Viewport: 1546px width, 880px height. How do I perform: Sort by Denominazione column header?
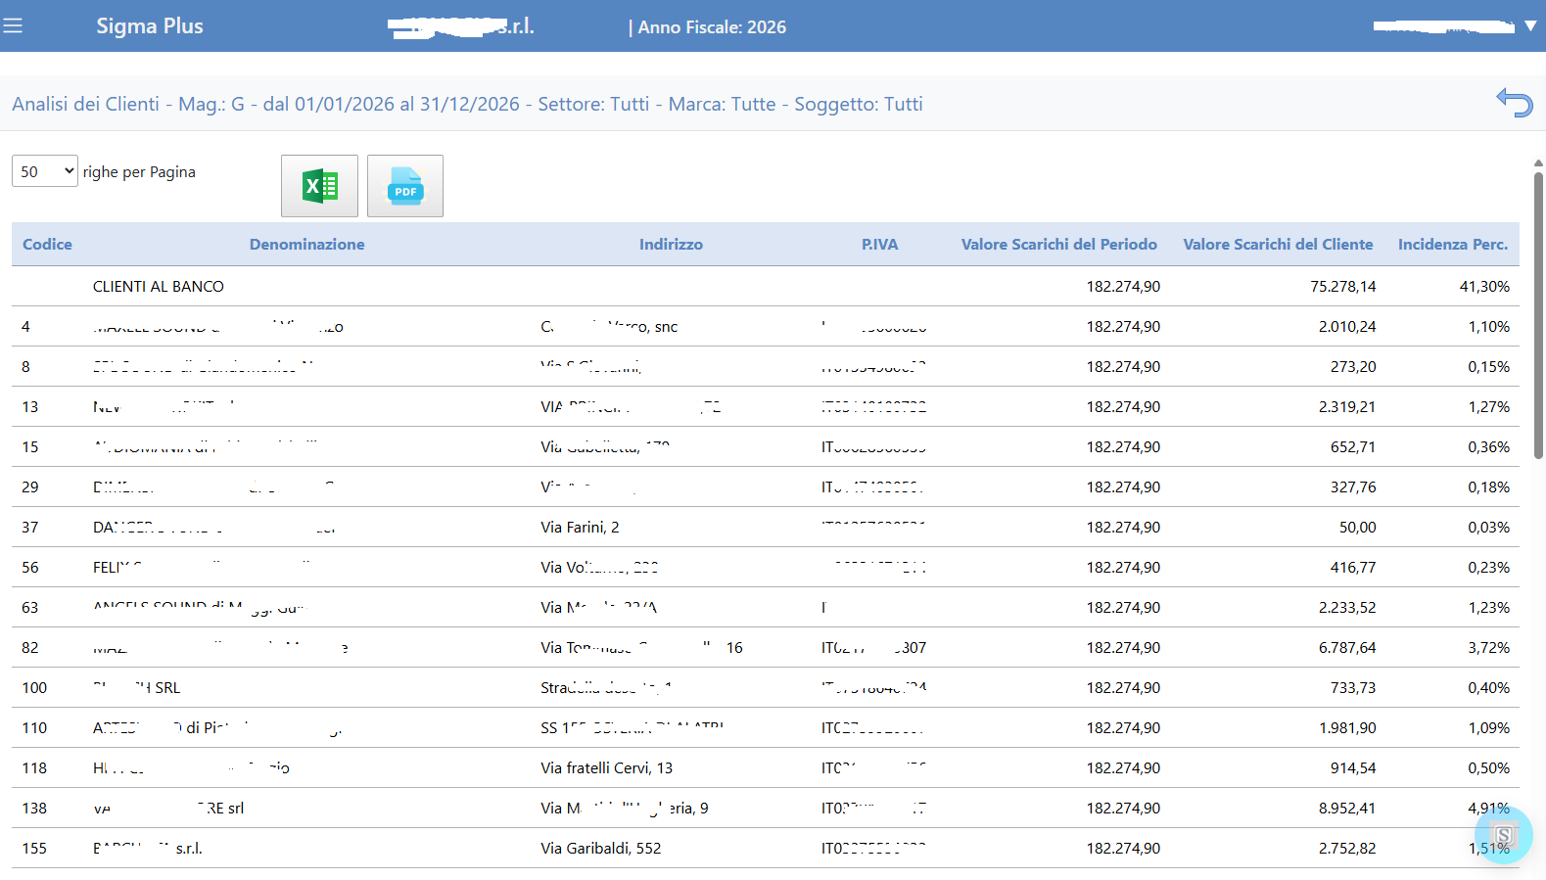(x=306, y=245)
